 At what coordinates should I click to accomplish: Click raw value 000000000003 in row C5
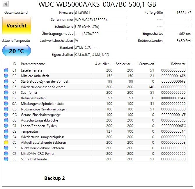click(173, 143)
